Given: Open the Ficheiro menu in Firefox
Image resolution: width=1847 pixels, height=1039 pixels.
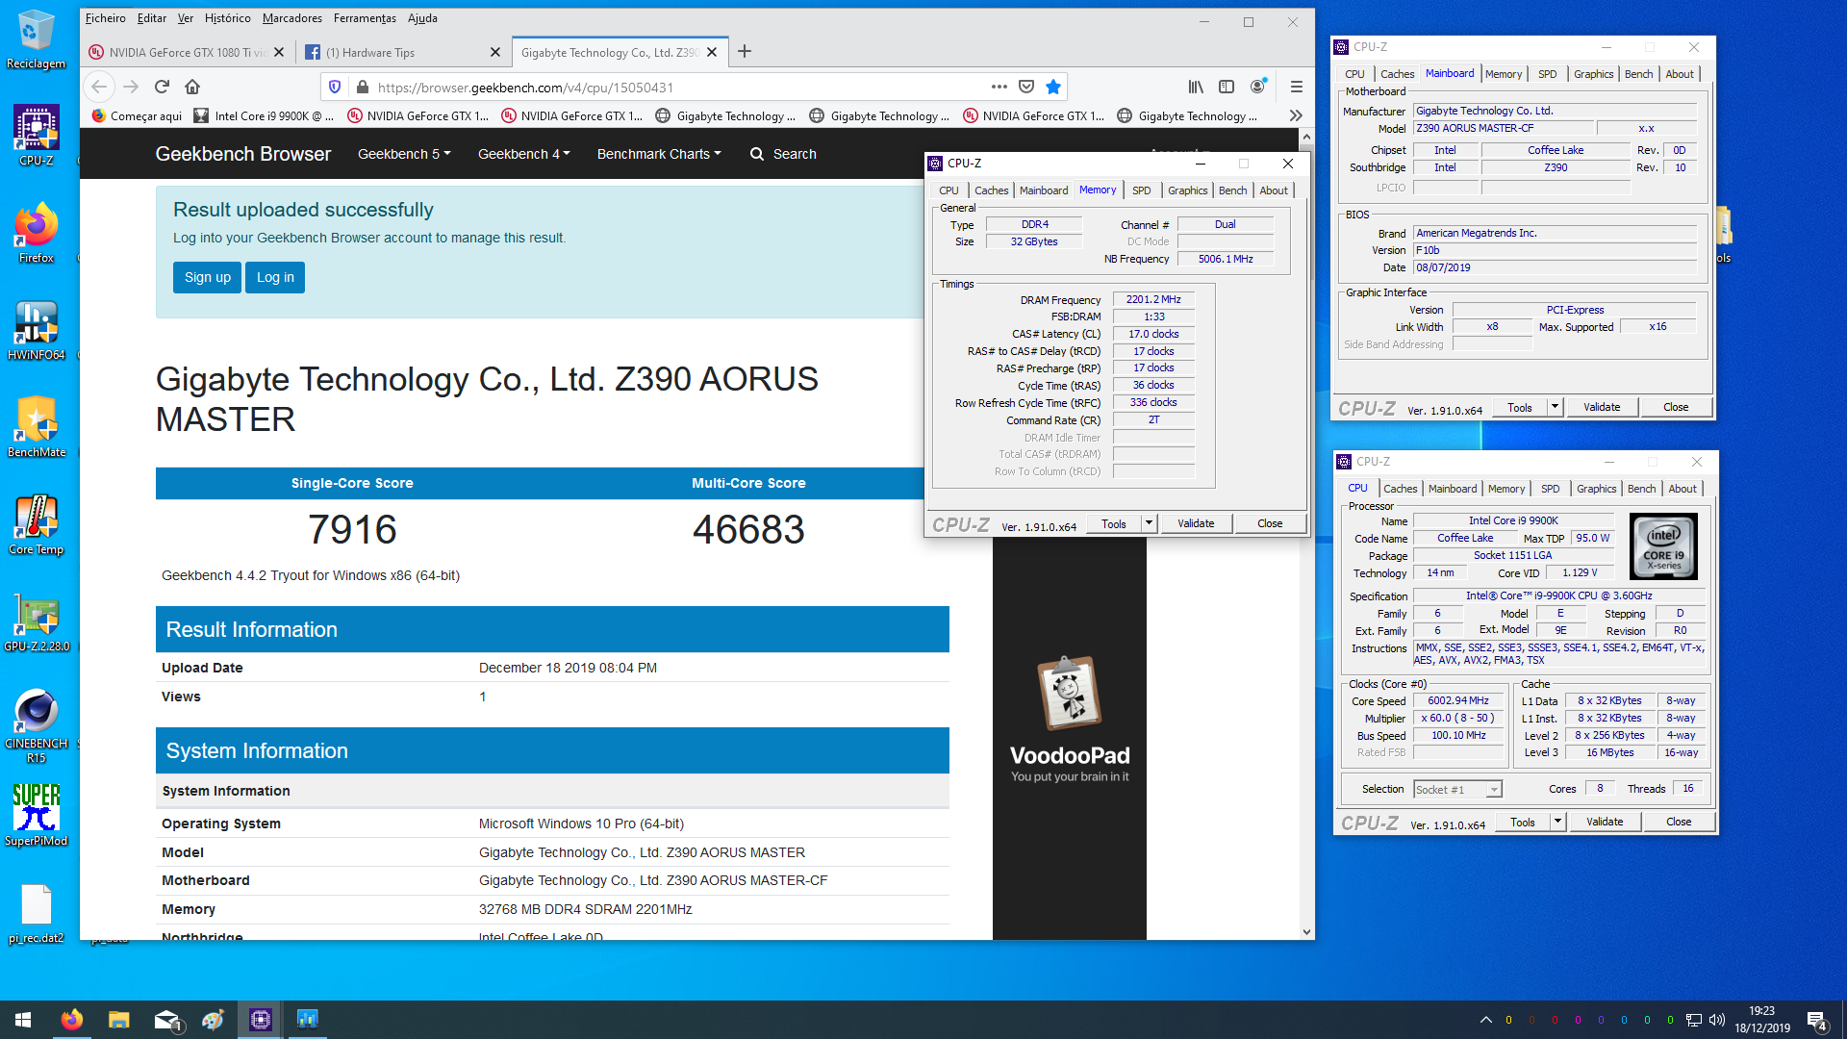Looking at the screenshot, I should [x=105, y=18].
